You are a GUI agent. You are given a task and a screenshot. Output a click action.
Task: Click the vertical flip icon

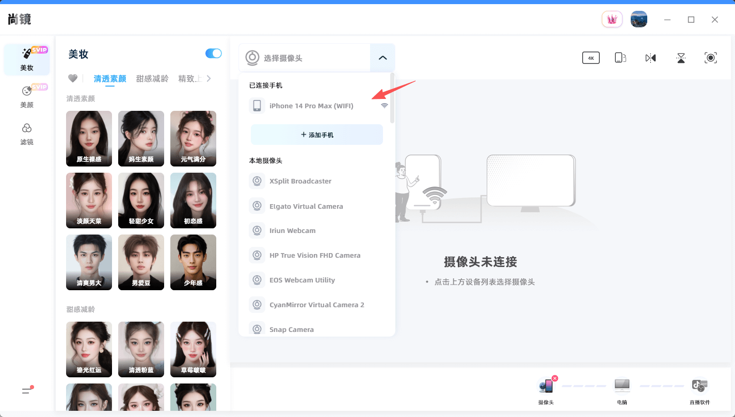681,58
